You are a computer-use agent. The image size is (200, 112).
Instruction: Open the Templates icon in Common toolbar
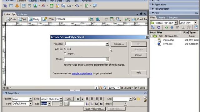click(x=86, y=6)
